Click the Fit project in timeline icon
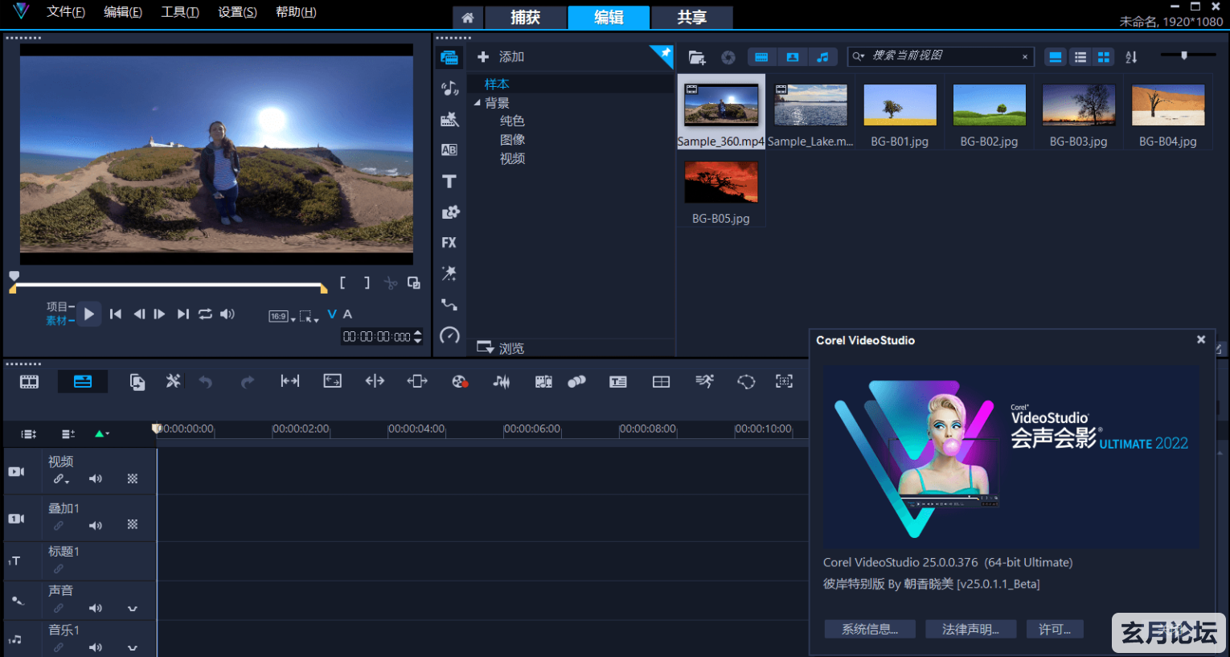Screen dimensions: 1230x657 click(x=332, y=381)
